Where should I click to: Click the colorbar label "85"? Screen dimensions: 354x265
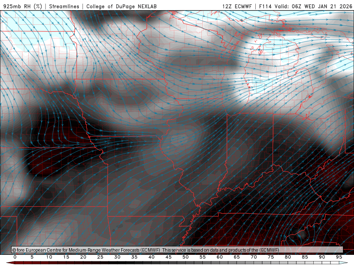(x=305, y=257)
